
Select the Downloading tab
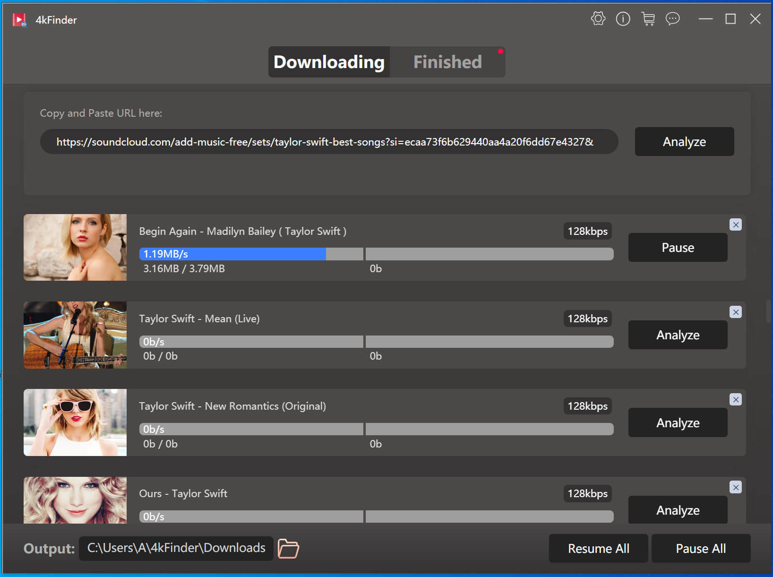point(329,62)
